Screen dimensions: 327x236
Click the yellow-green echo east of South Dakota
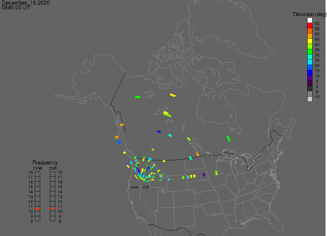pos(217,173)
